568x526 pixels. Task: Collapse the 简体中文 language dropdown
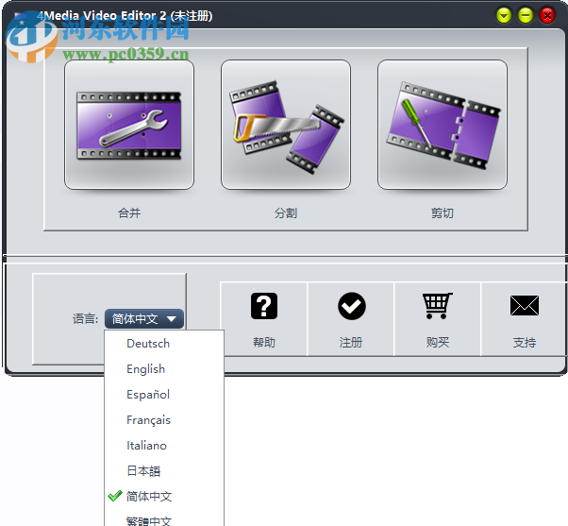(x=144, y=318)
